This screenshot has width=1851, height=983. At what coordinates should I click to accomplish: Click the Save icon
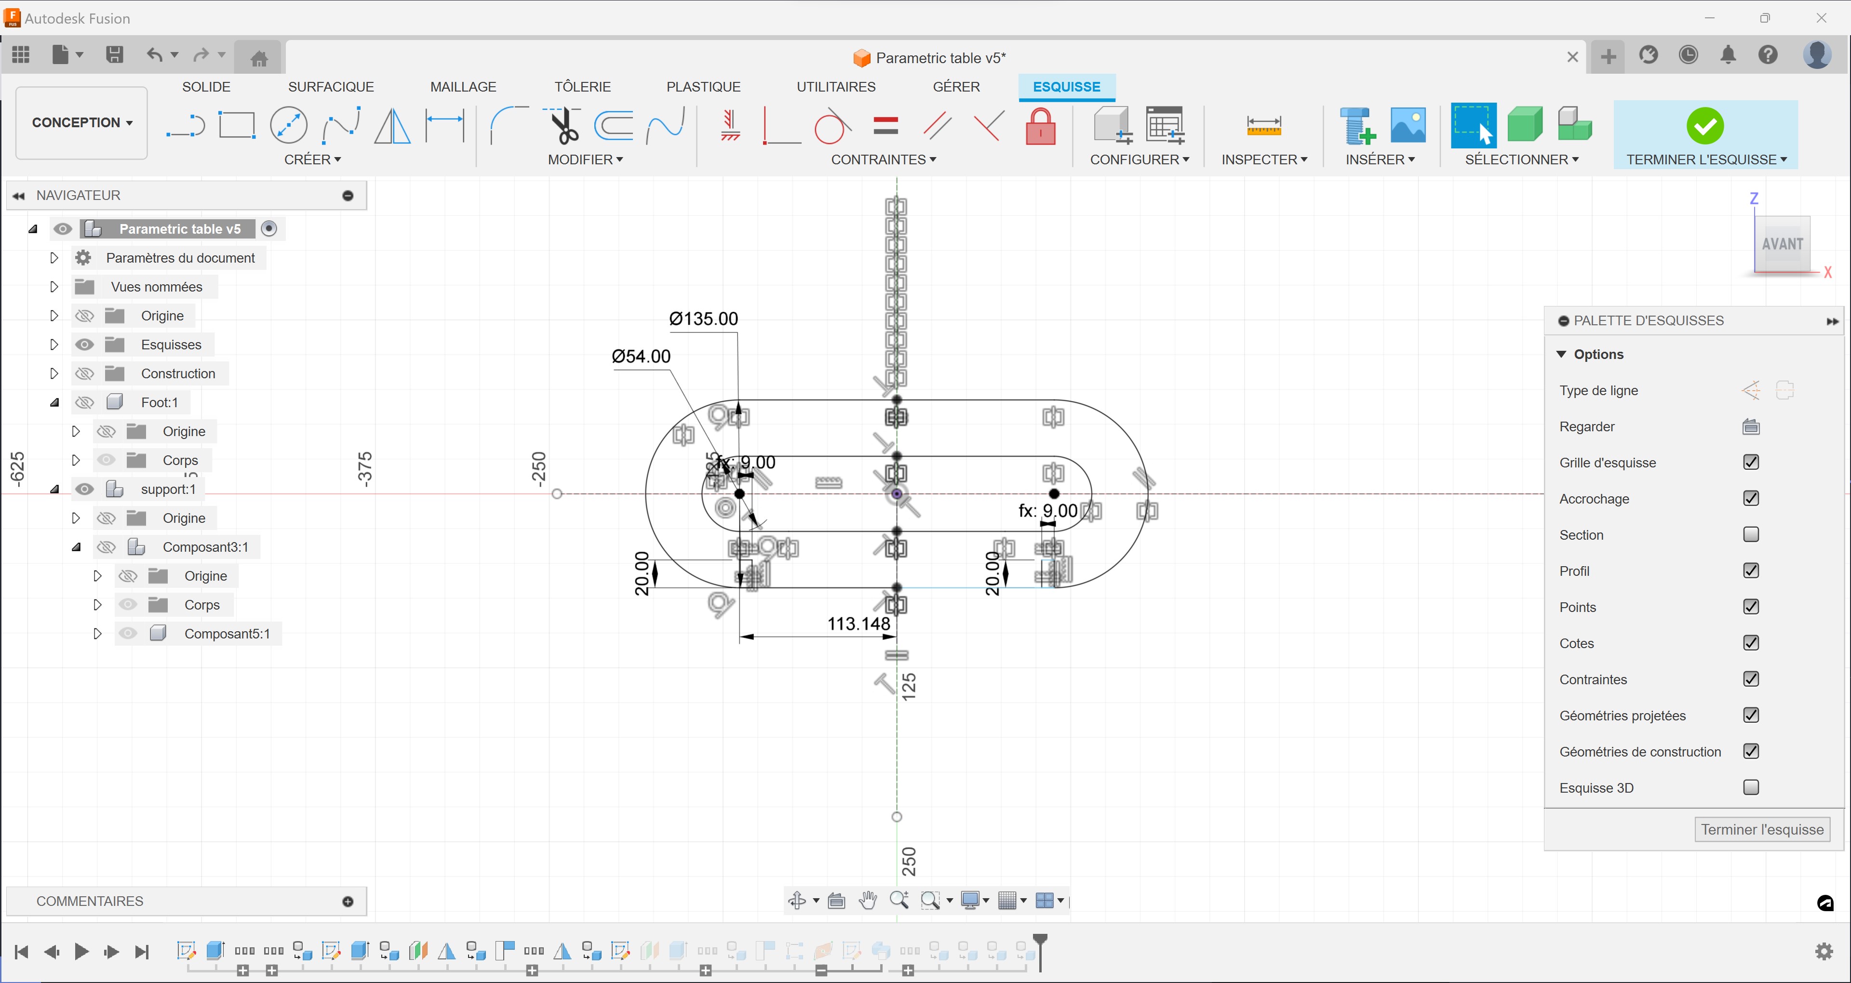click(x=114, y=54)
